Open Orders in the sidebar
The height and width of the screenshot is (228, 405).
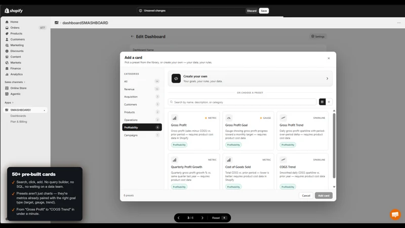coord(15,28)
